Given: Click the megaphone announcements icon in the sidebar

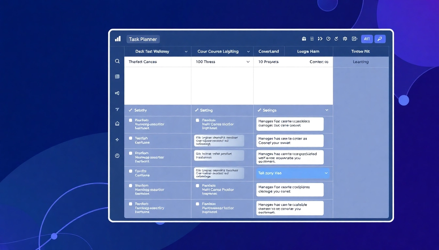Looking at the screenshot, I should pyautogui.click(x=117, y=93).
